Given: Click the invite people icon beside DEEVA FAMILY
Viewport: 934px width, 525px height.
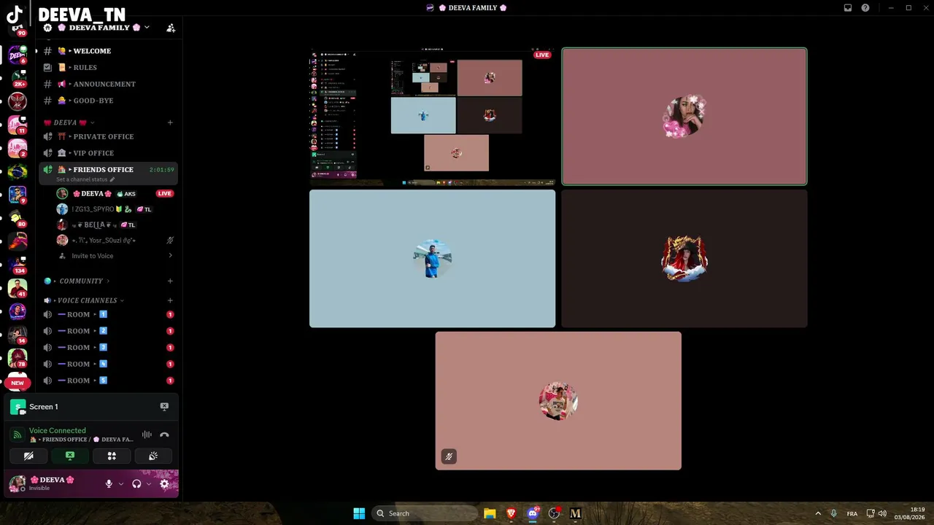Looking at the screenshot, I should click(x=171, y=28).
